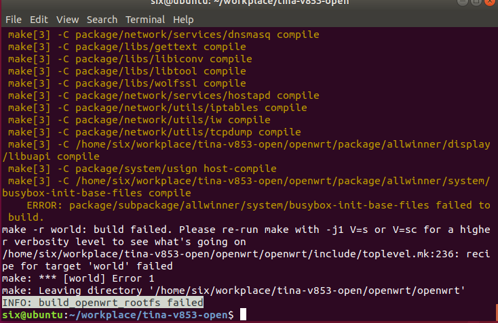Click the 'pe for target world failed' line
This screenshot has height=323, width=498.
[x=88, y=266]
